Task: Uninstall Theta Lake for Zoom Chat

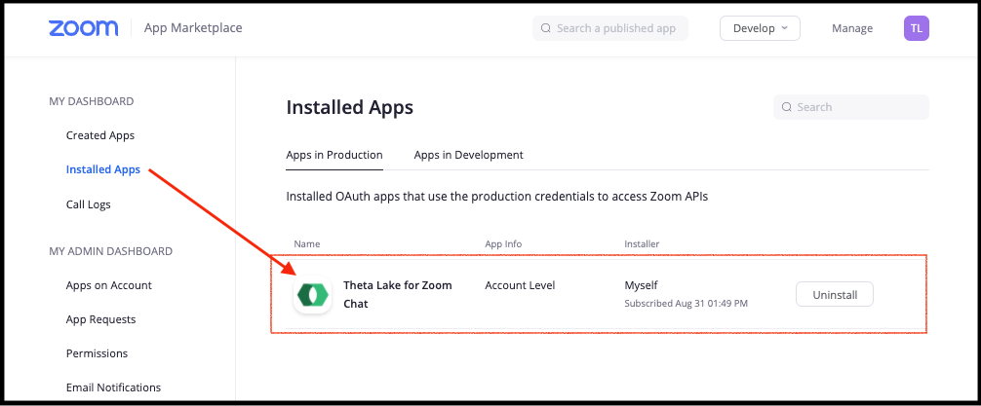Action: pyautogui.click(x=834, y=294)
